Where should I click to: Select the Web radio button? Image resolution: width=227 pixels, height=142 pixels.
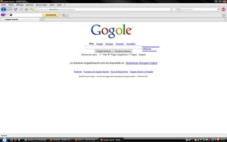(100, 55)
